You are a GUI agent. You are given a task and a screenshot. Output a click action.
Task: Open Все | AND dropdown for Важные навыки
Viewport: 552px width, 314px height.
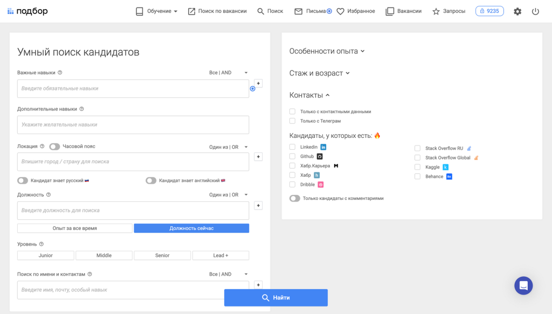click(229, 73)
